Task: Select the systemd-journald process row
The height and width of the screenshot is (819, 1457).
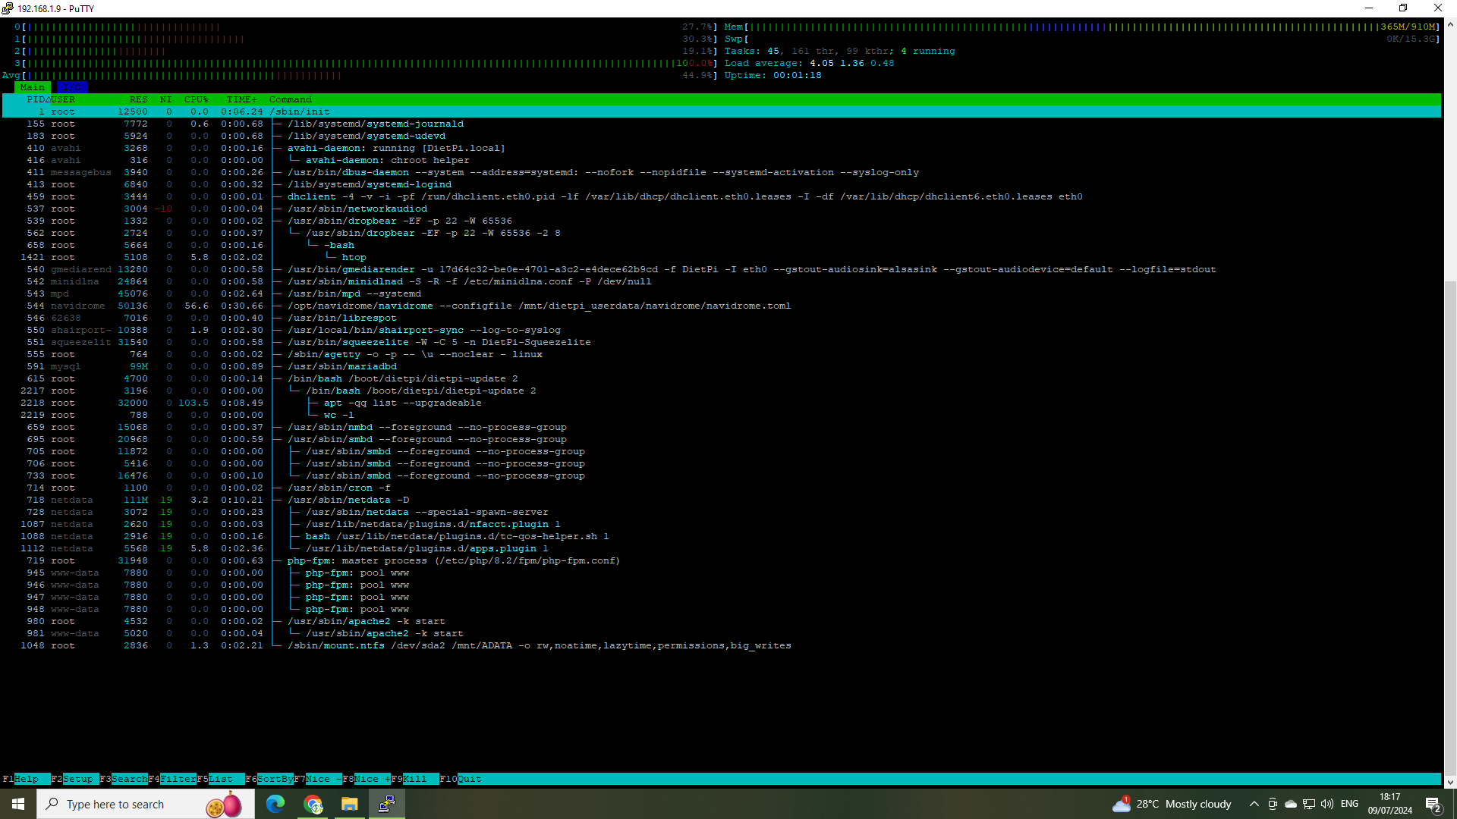Action: click(x=721, y=124)
